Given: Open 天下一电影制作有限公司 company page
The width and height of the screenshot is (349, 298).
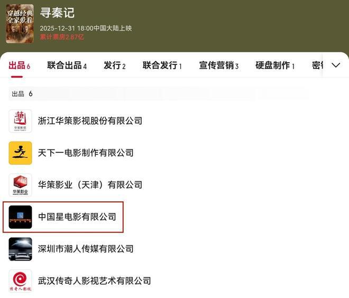Looking at the screenshot, I should click(86, 153).
